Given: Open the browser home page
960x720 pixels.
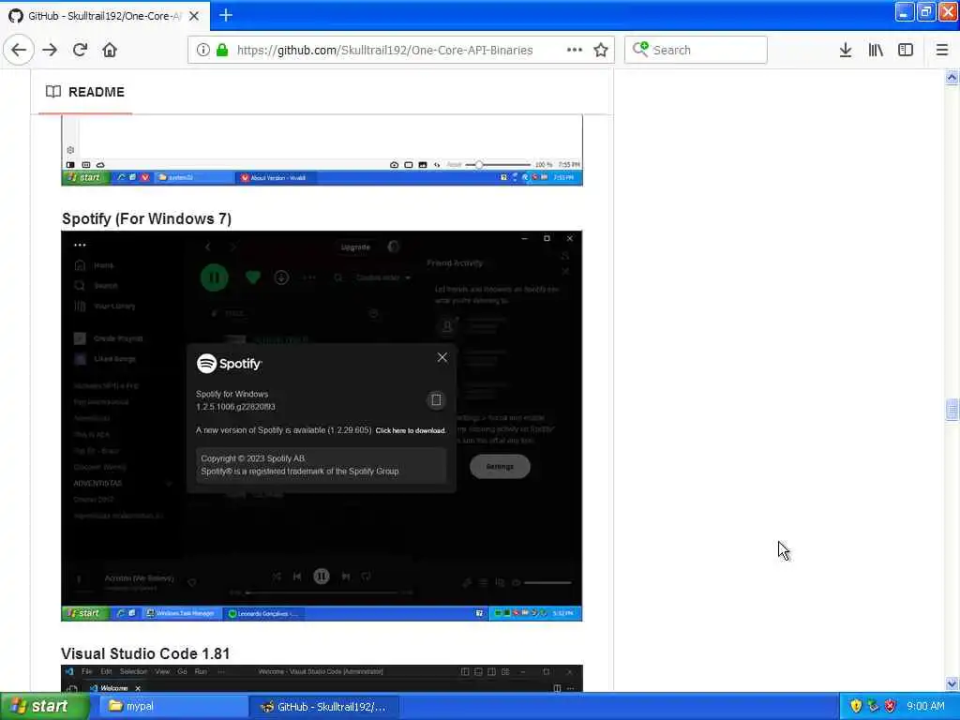Looking at the screenshot, I should [x=110, y=50].
